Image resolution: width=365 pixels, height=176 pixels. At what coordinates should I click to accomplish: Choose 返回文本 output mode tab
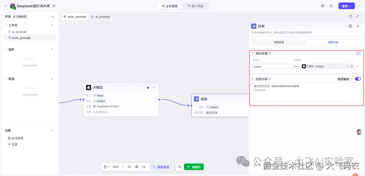[x=333, y=42]
